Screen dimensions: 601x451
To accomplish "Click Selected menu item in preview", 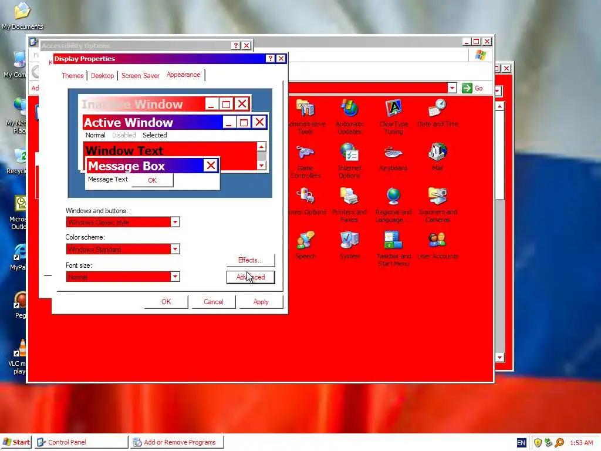I will click(154, 135).
